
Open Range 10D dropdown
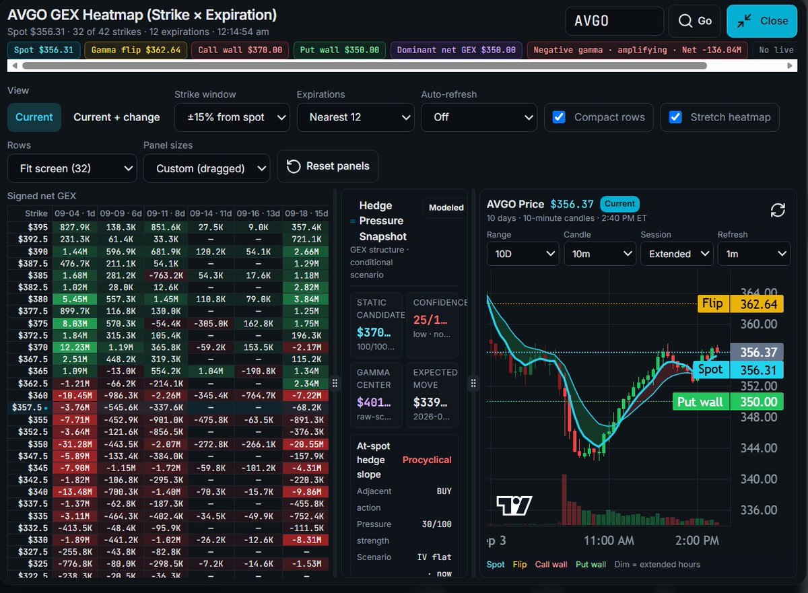point(523,254)
